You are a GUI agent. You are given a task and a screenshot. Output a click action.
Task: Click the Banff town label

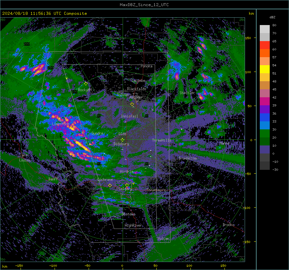(x=53, y=179)
